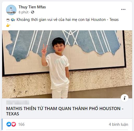Open the three-dot post options menu
Image resolution: width=134 pixels, height=131 pixels.
tap(123, 9)
